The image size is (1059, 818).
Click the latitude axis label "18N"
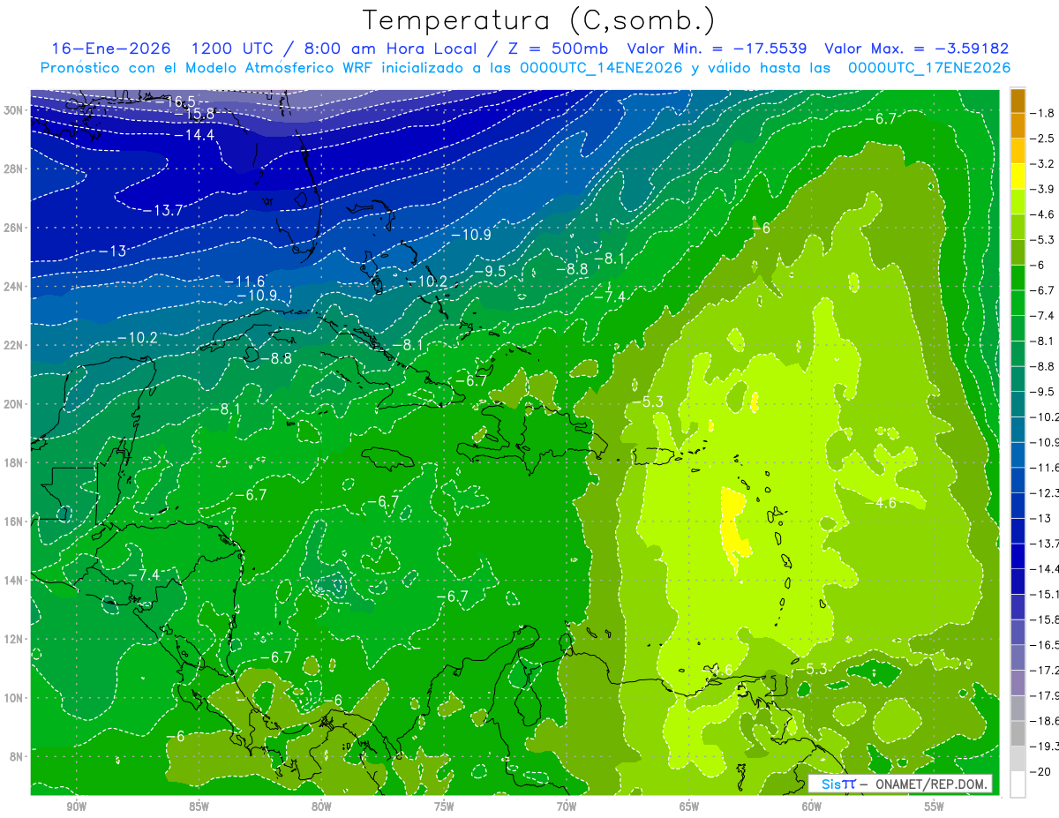tap(15, 462)
